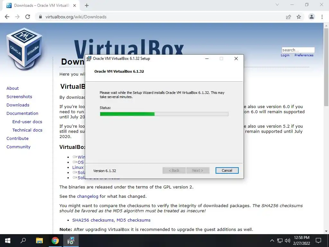
Task: Click the website search input field
Action: click(298, 50)
